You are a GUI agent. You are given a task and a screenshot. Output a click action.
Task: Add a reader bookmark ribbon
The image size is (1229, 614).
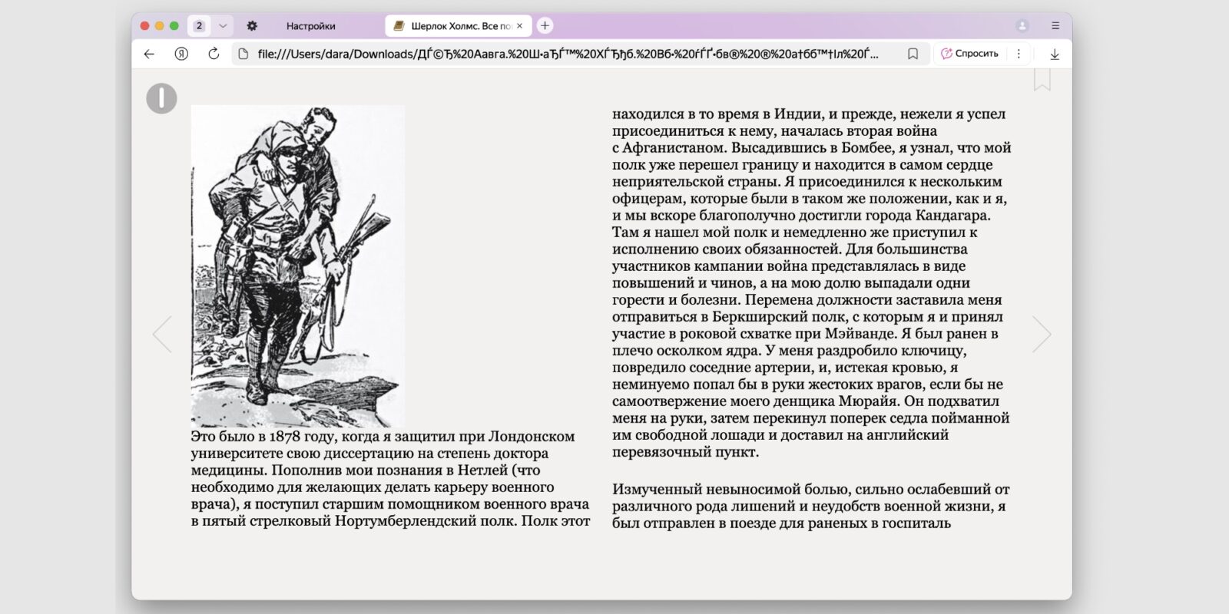[x=1042, y=79]
